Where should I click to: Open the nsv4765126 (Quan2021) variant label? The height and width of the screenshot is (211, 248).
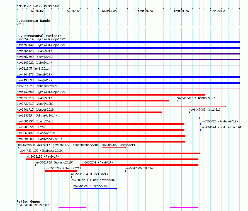(34, 51)
